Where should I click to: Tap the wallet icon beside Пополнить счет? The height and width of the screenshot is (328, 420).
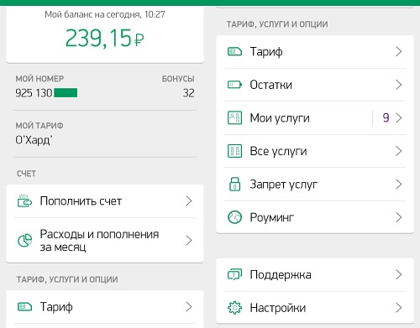coord(24,201)
